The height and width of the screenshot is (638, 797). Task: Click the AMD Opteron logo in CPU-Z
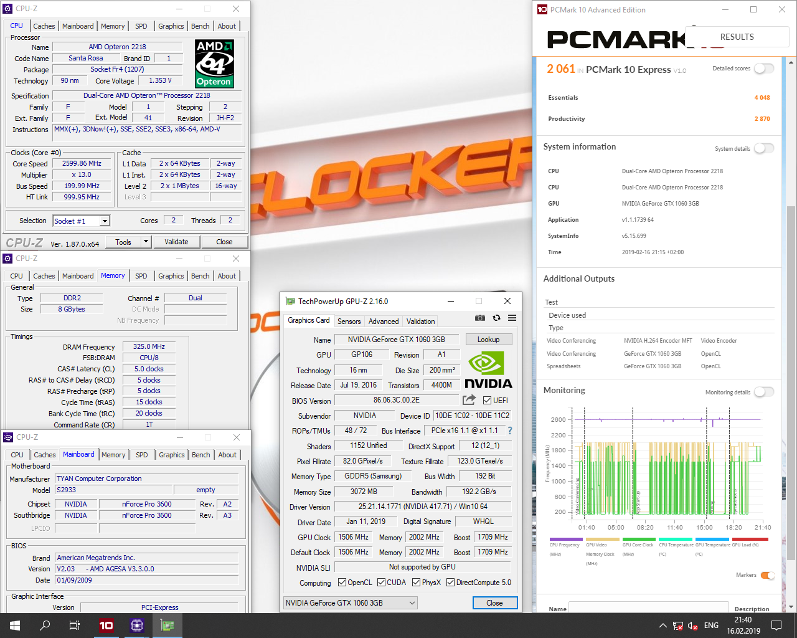point(214,64)
